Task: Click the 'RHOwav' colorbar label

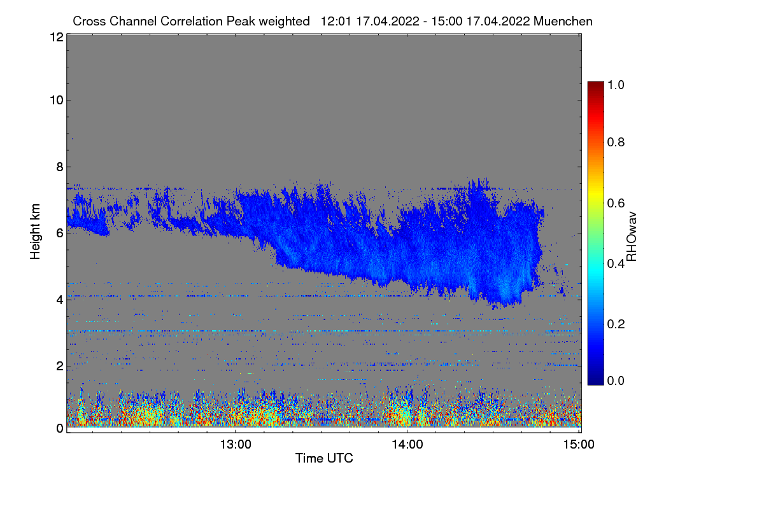Action: pyautogui.click(x=632, y=237)
